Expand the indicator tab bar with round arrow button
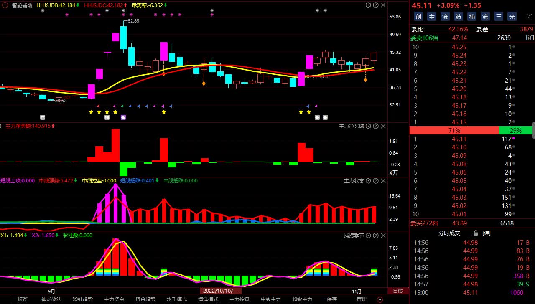Image resolution: width=535 pixels, height=304 pixels. click(x=380, y=299)
